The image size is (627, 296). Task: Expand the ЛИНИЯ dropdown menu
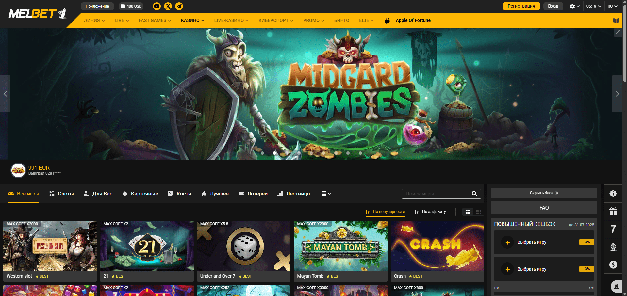[94, 21]
